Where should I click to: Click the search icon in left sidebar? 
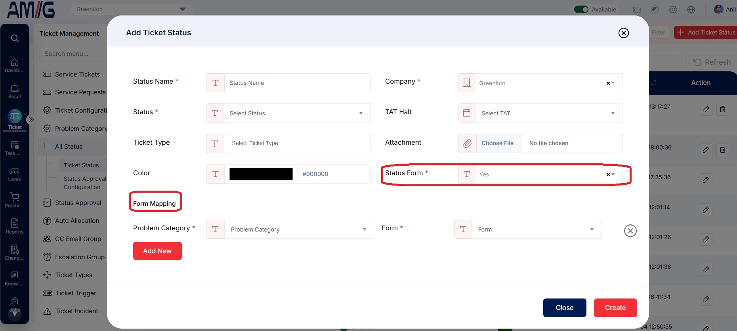(15, 38)
